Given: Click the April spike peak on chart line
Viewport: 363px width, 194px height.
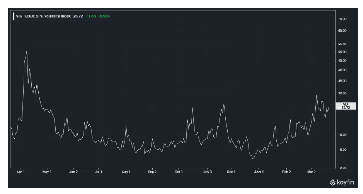Looking at the screenshot, I should pyautogui.click(x=27, y=49).
